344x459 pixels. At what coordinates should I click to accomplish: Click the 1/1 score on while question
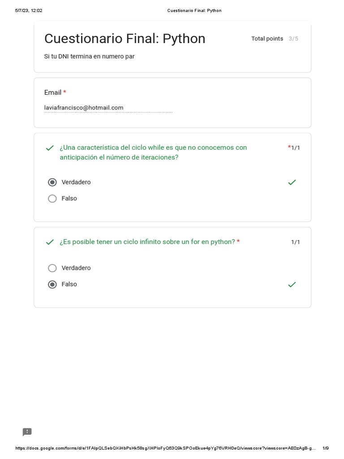[x=296, y=148]
